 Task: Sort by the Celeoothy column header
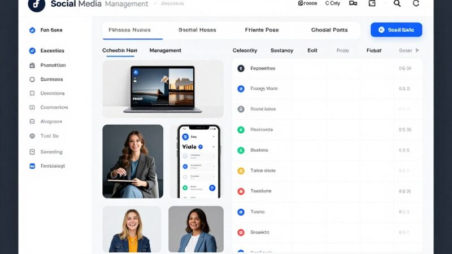[x=245, y=50]
